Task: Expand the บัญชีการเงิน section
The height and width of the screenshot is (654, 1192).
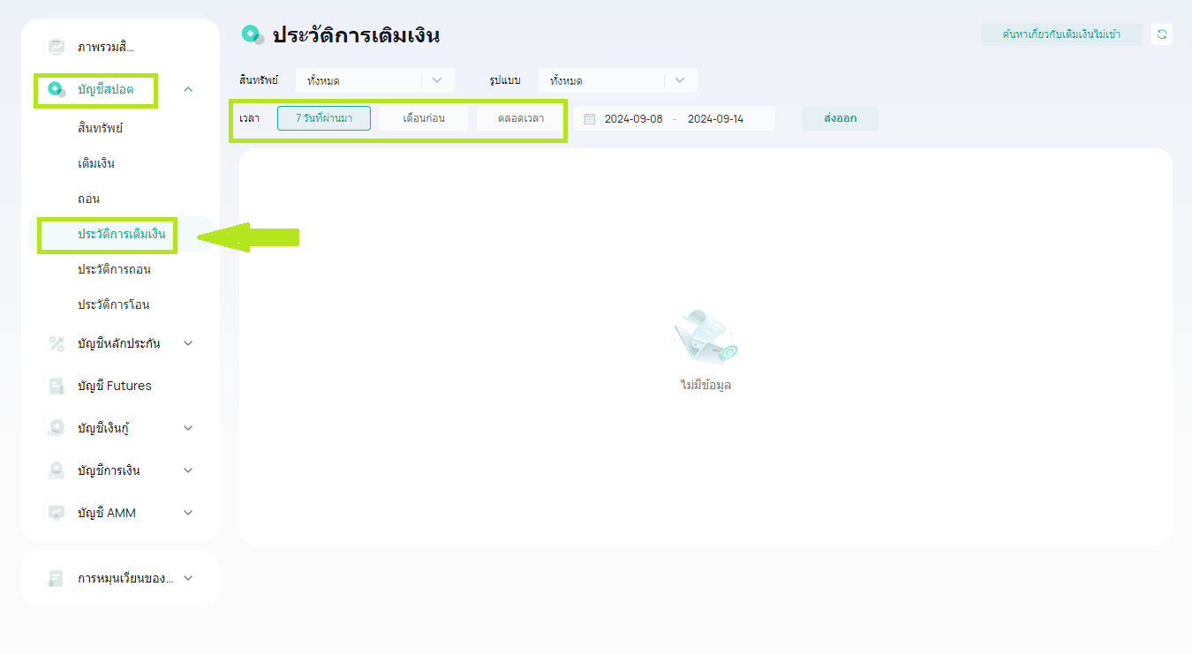Action: coord(188,470)
